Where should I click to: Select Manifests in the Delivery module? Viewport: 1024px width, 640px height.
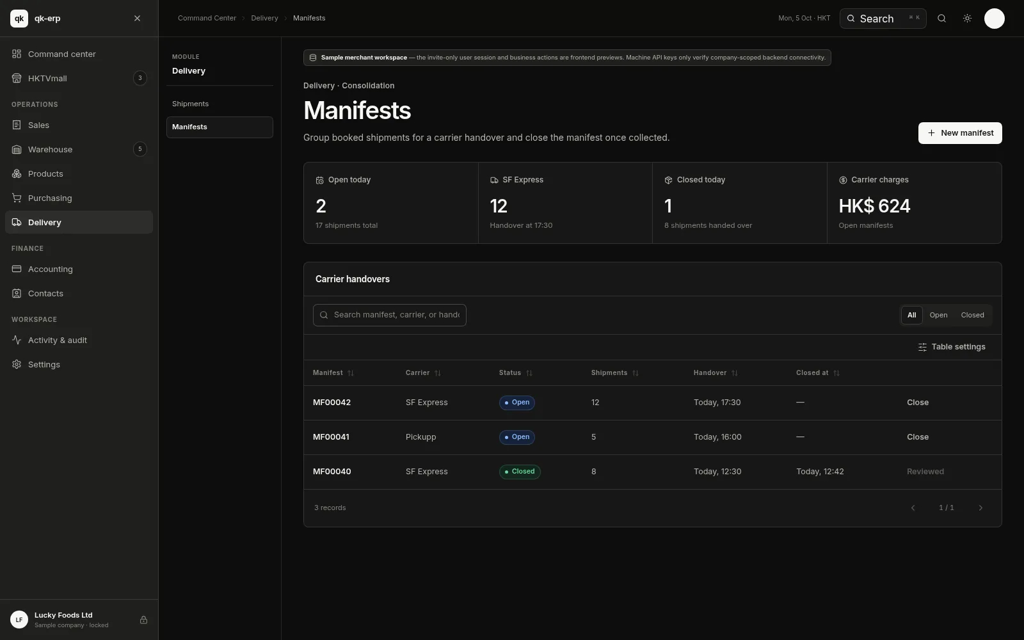220,127
